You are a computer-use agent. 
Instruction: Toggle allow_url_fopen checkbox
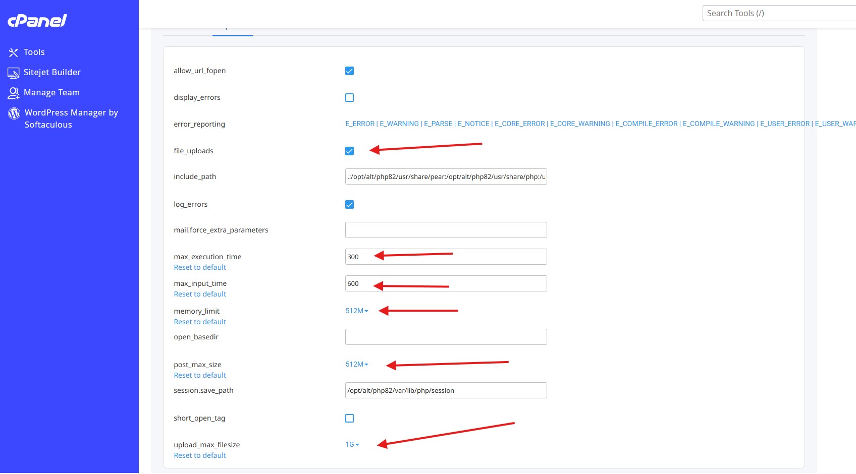(349, 71)
